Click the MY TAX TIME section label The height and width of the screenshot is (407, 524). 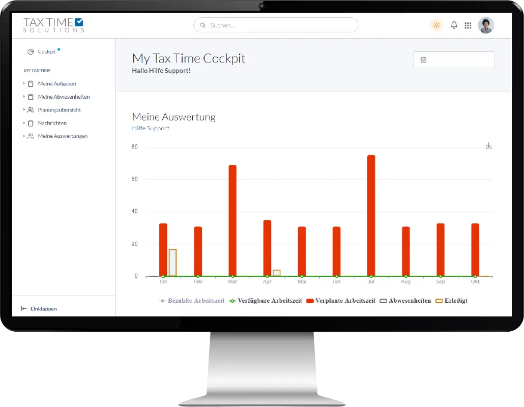37,71
